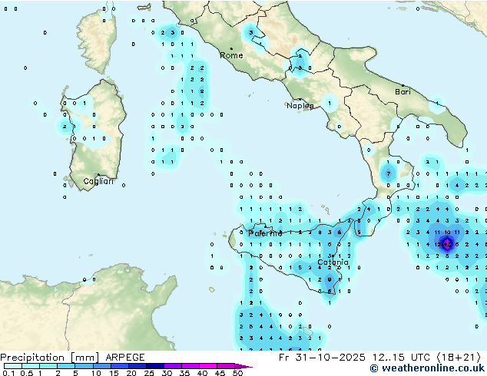Click the legend tick label 0.1
Image resolution: width=487 pixels, height=376 pixels.
click(8, 373)
